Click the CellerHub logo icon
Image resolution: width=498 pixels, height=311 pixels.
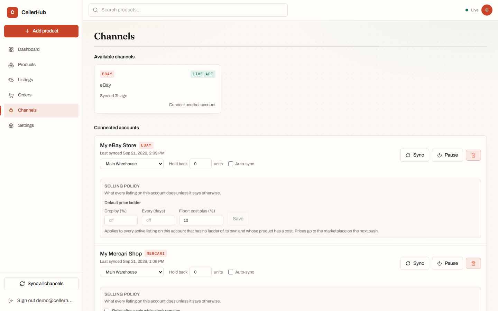[x=12, y=12]
